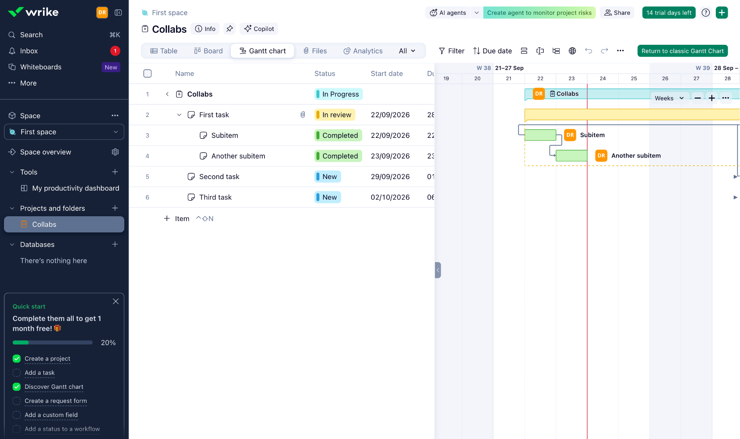This screenshot has height=439, width=740.
Task: Open the First space dropdown
Action: pos(64,132)
